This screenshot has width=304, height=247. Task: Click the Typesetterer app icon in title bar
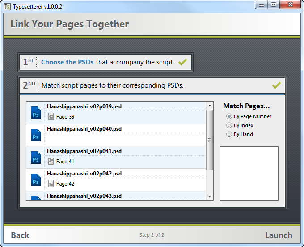click(7, 7)
